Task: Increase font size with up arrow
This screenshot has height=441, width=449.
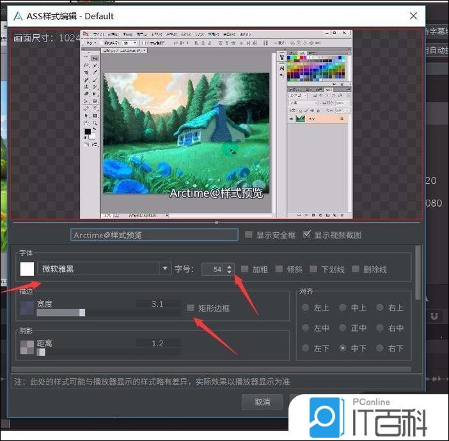Action: click(230, 267)
